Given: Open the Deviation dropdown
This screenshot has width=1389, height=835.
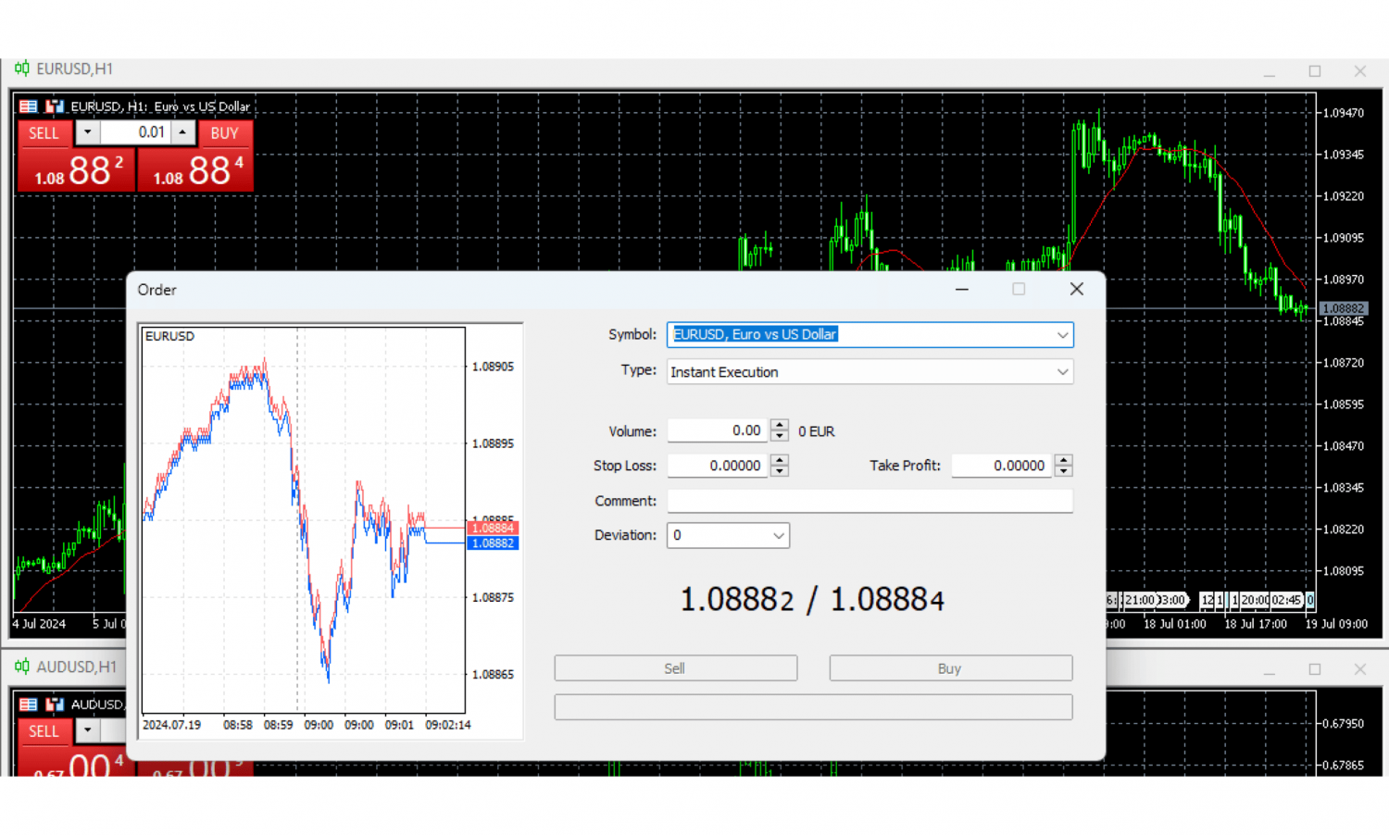Looking at the screenshot, I should coord(778,536).
